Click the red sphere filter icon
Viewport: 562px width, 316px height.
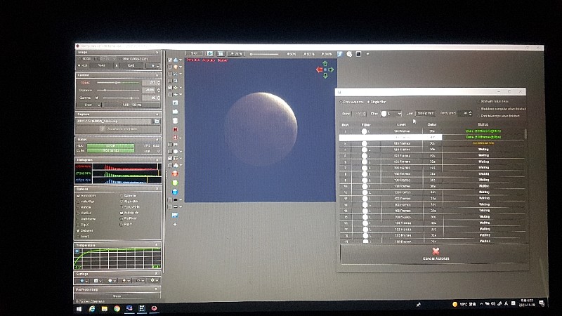point(175,173)
